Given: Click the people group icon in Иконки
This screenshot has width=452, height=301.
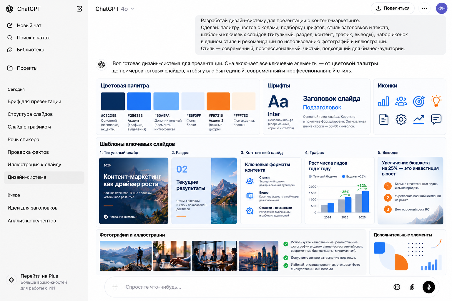Looking at the screenshot, I should (x=401, y=101).
